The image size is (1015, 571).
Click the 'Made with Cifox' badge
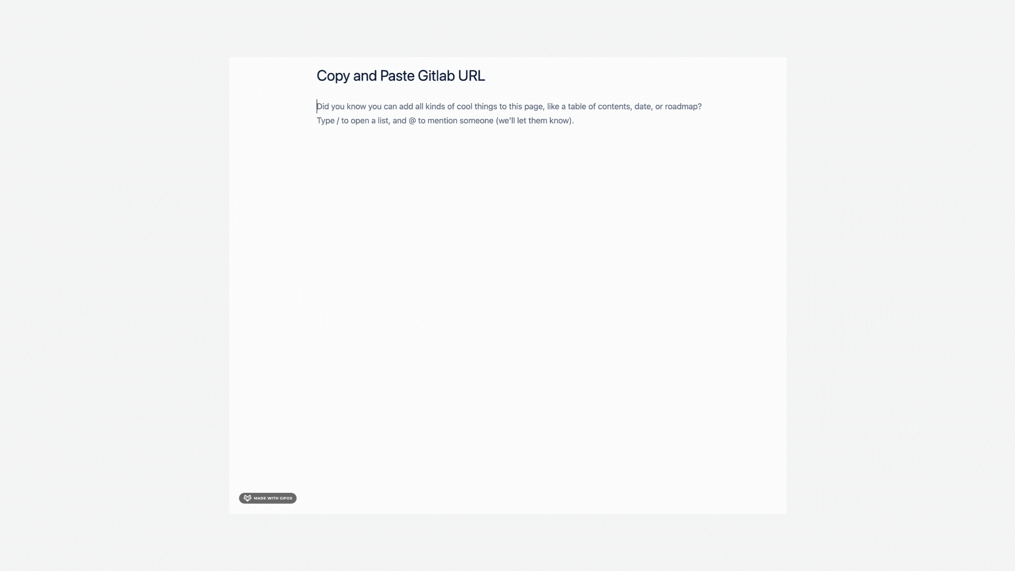[x=267, y=498]
